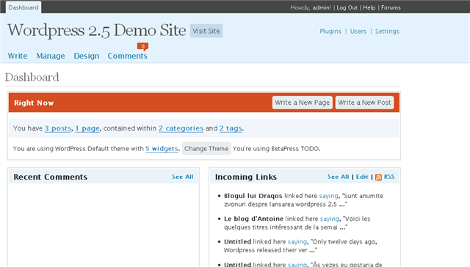Screen dimensions: 470x267
Task: Click the Right Now heading
Action: [34, 103]
